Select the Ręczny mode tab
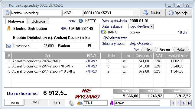The height and width of the screenshot is (109, 195). (165, 50)
